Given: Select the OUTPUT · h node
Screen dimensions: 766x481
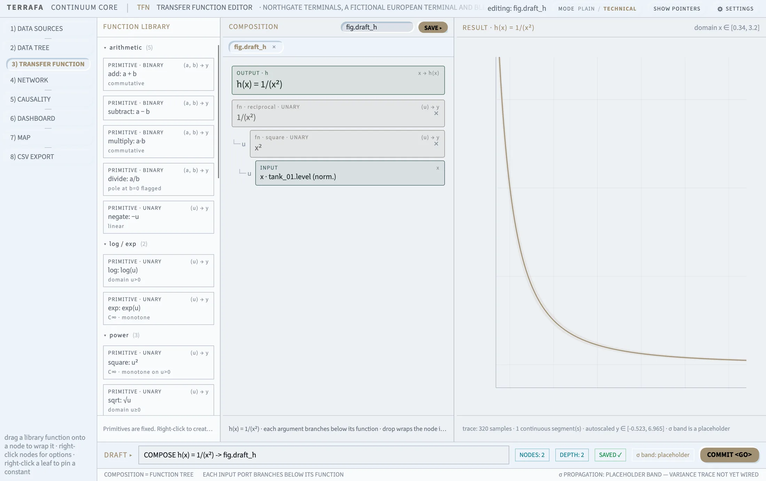Looking at the screenshot, I should (338, 80).
